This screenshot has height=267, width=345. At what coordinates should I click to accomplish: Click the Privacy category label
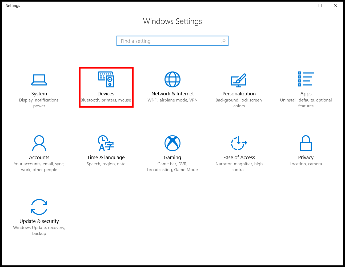306,158
